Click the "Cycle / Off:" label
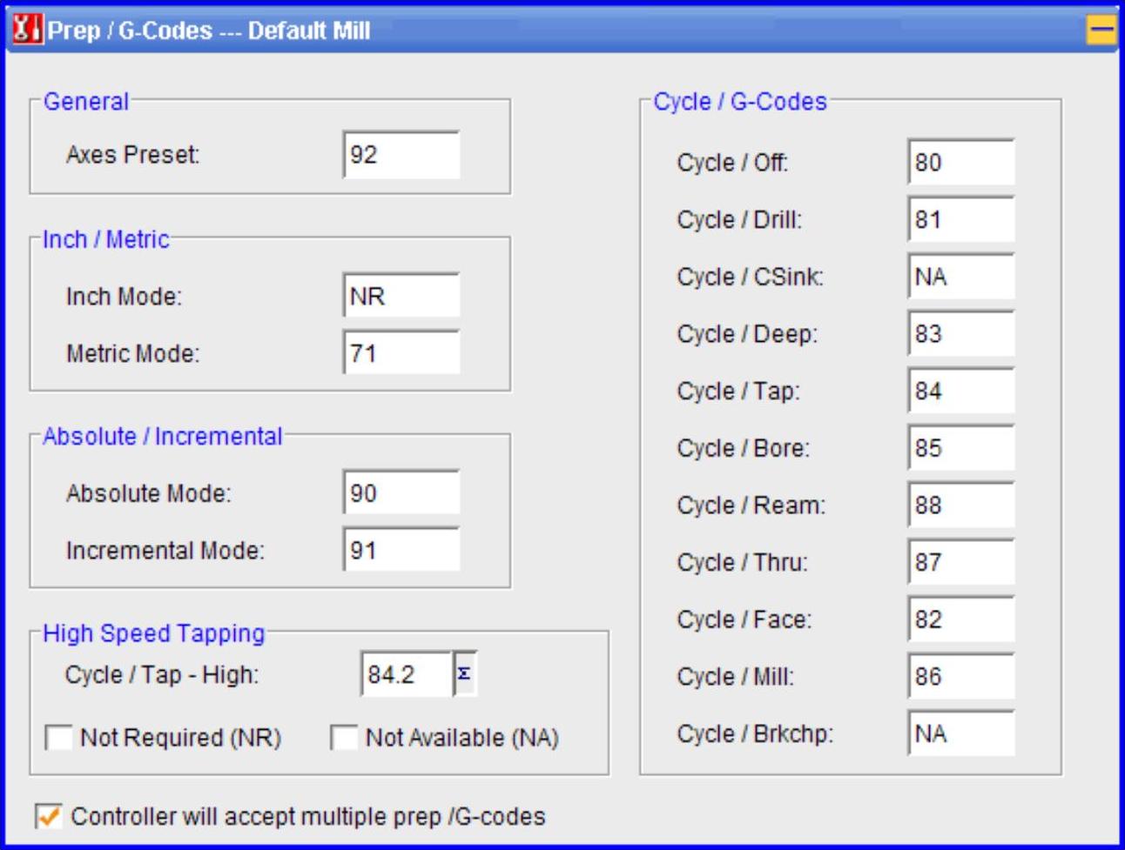Image resolution: width=1125 pixels, height=850 pixels. [x=732, y=163]
